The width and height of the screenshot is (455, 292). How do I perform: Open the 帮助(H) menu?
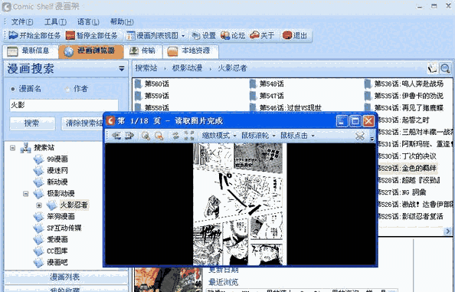(122, 21)
